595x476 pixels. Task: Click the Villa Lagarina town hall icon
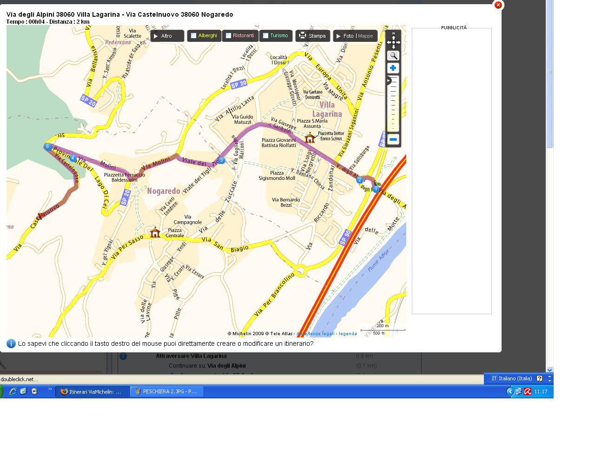coord(310,138)
